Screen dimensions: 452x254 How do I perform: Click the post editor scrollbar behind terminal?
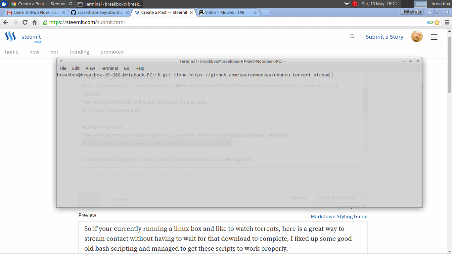click(365, 101)
